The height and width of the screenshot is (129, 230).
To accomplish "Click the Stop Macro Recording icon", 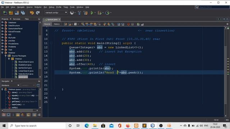I will (133, 24).
